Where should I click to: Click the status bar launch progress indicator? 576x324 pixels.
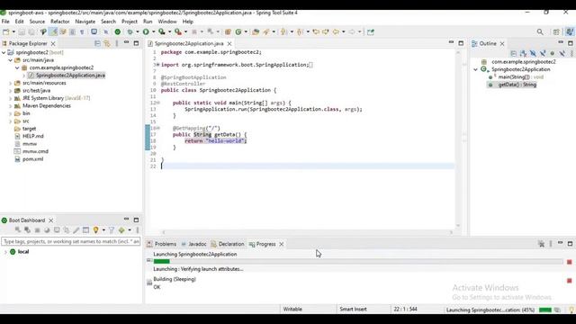[x=545, y=310]
